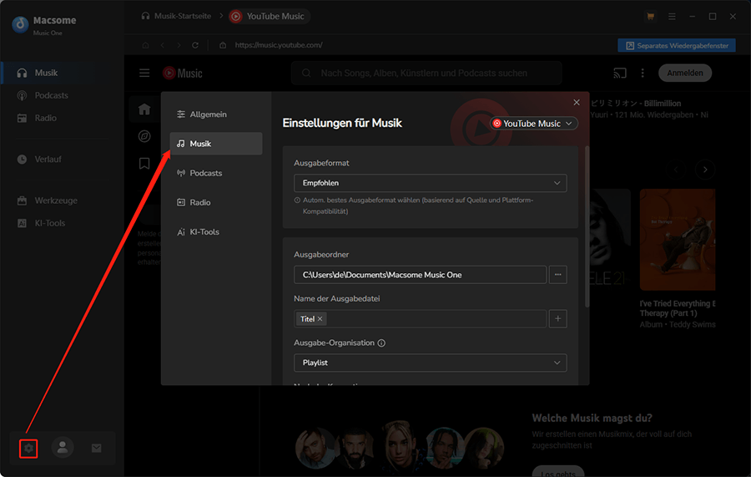Click the YouTube Music search box
This screenshot has width=751, height=477.
426,73
